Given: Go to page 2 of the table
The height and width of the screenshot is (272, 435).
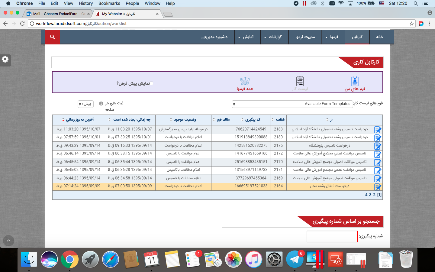Looking at the screenshot, I should (x=374, y=195).
